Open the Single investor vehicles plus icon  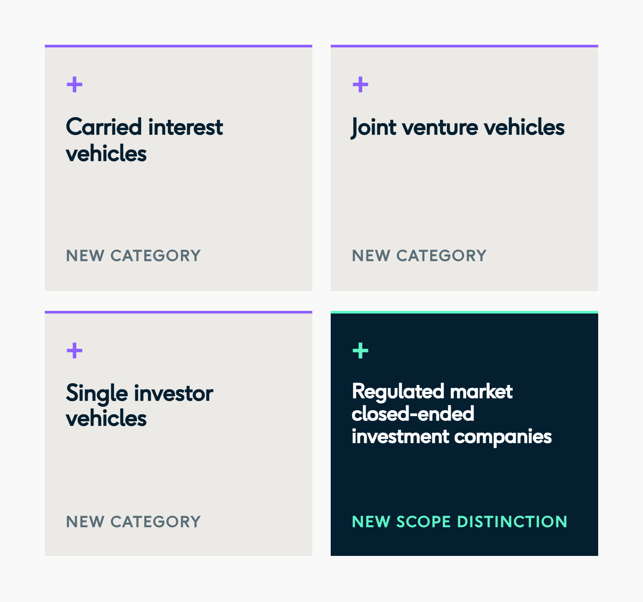tap(74, 350)
